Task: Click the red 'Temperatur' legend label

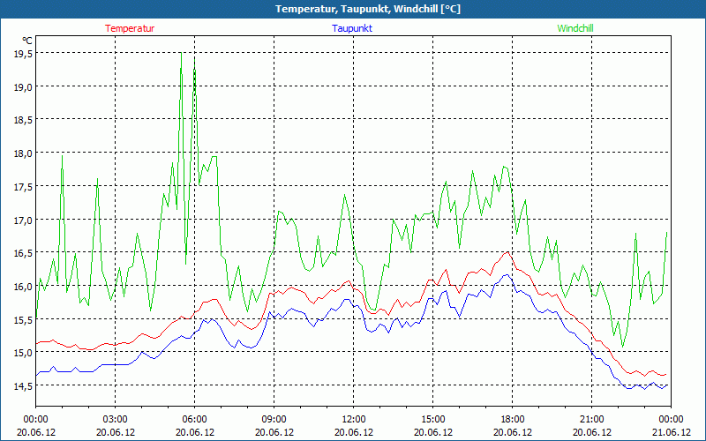Action: (x=130, y=28)
